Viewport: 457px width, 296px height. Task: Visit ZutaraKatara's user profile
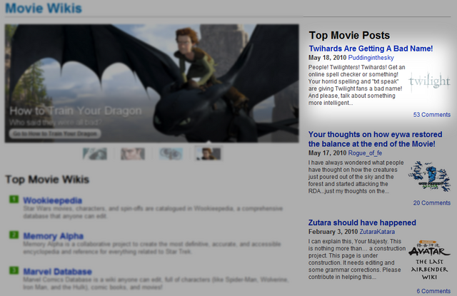(377, 232)
